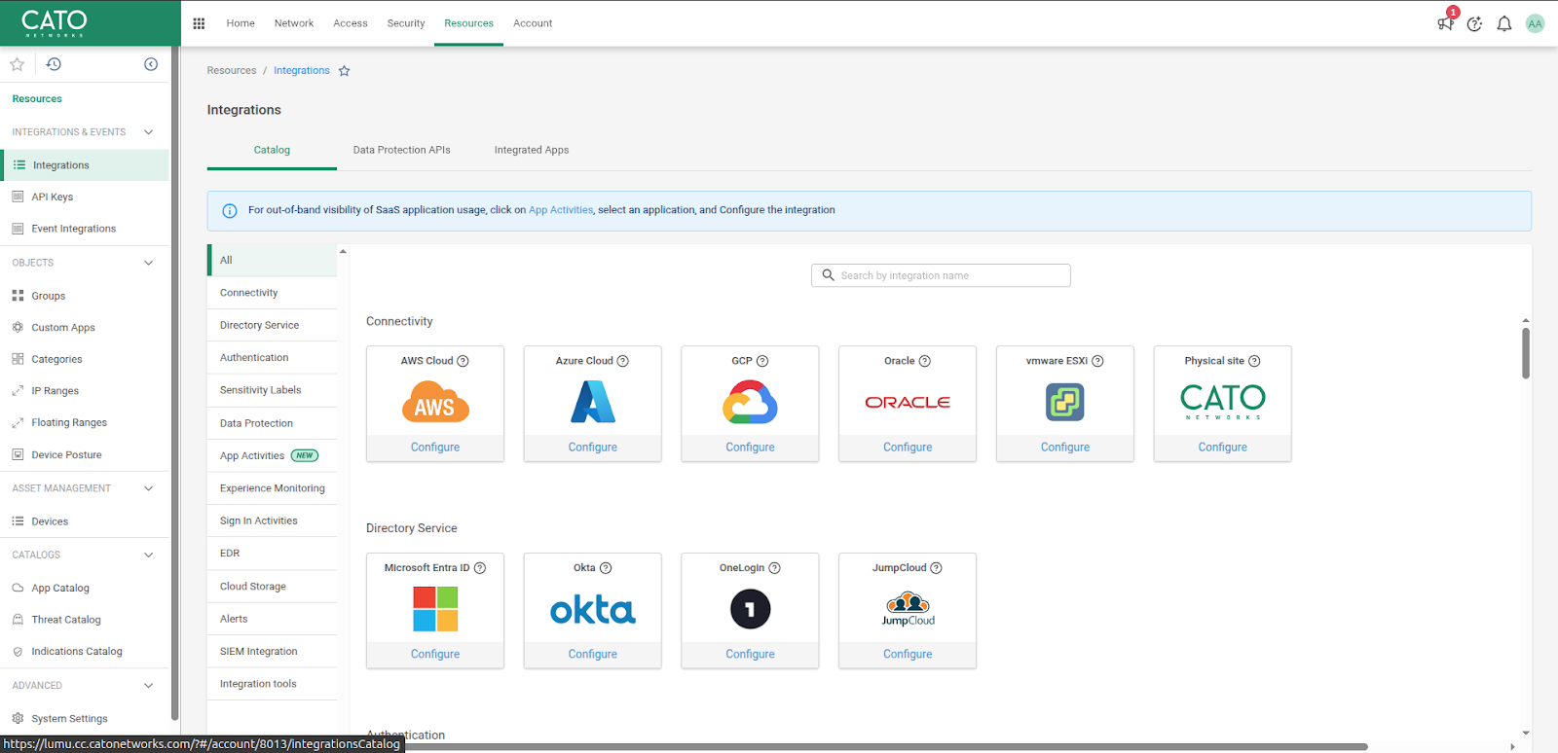Follow the App Activities link in the banner
This screenshot has width=1558, height=753.
pyautogui.click(x=560, y=210)
